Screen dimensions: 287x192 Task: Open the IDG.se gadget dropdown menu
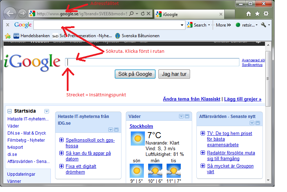pyautogui.click(x=110, y=130)
